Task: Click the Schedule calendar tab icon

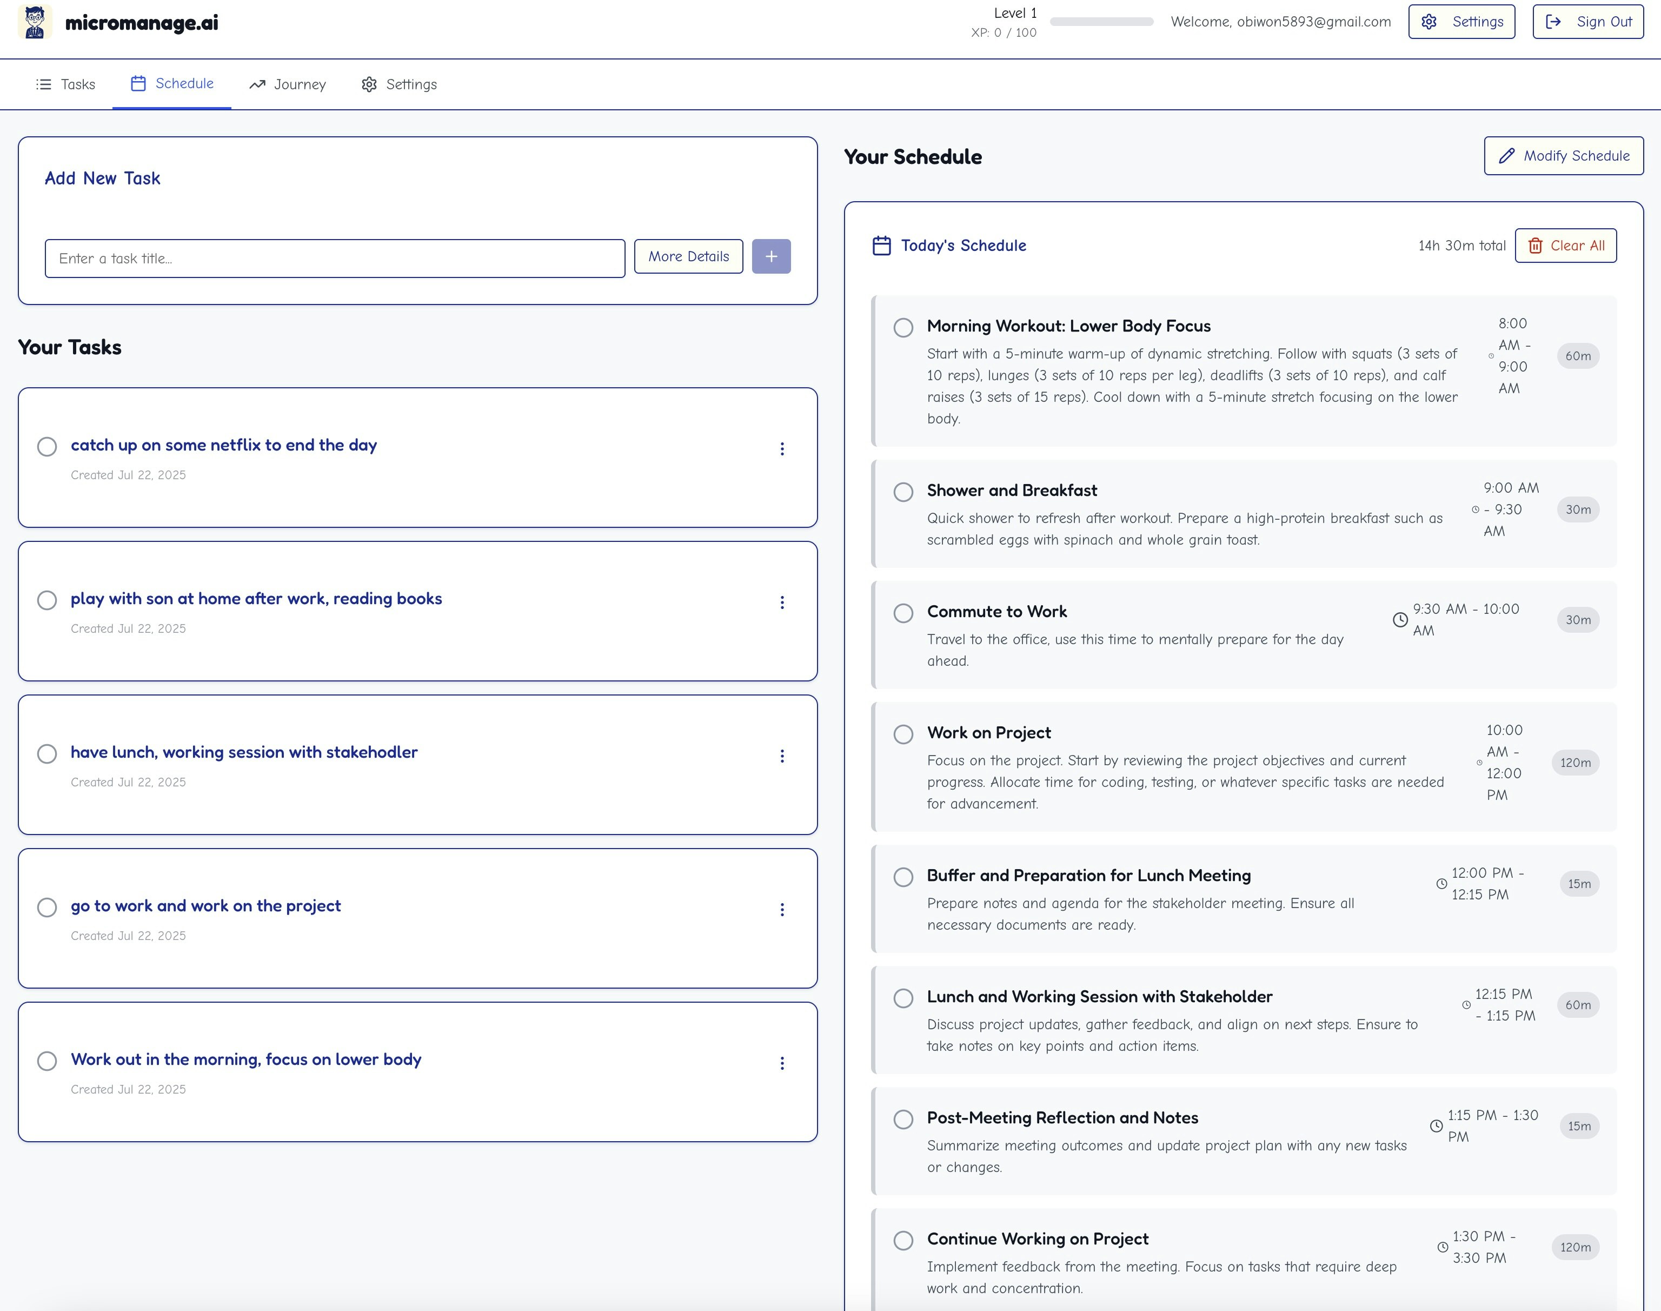Action: 138,84
